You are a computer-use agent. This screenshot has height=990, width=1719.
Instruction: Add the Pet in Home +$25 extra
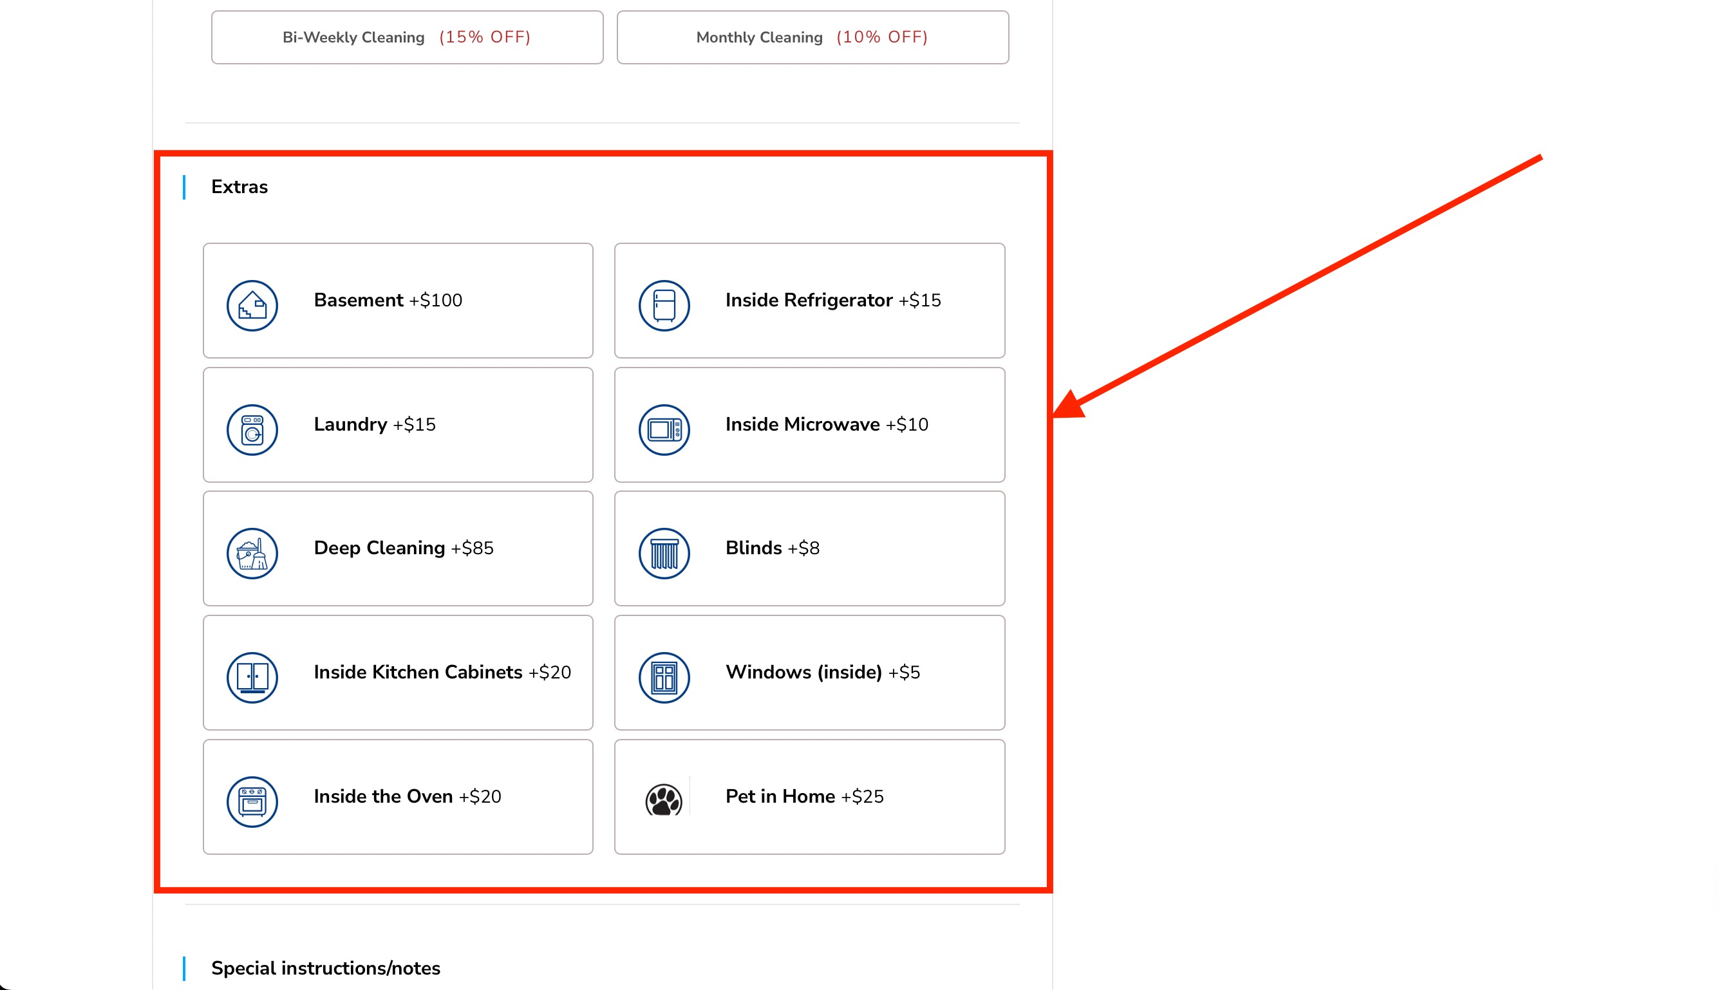coord(809,797)
